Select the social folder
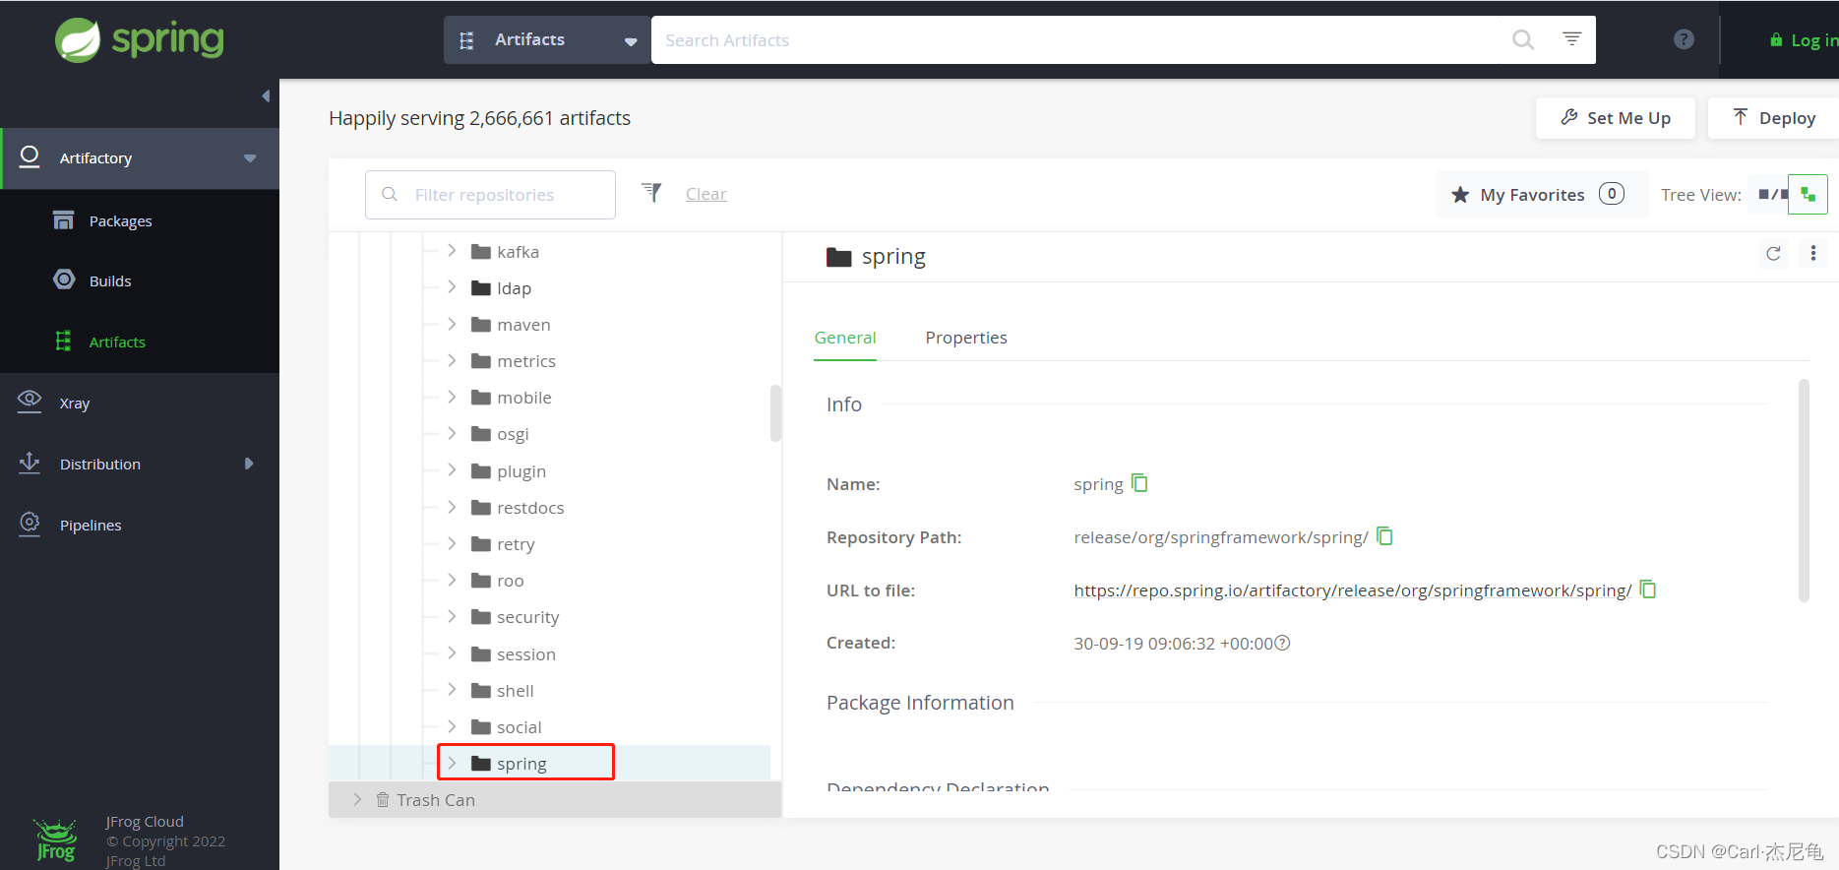This screenshot has height=870, width=1839. (x=507, y=727)
